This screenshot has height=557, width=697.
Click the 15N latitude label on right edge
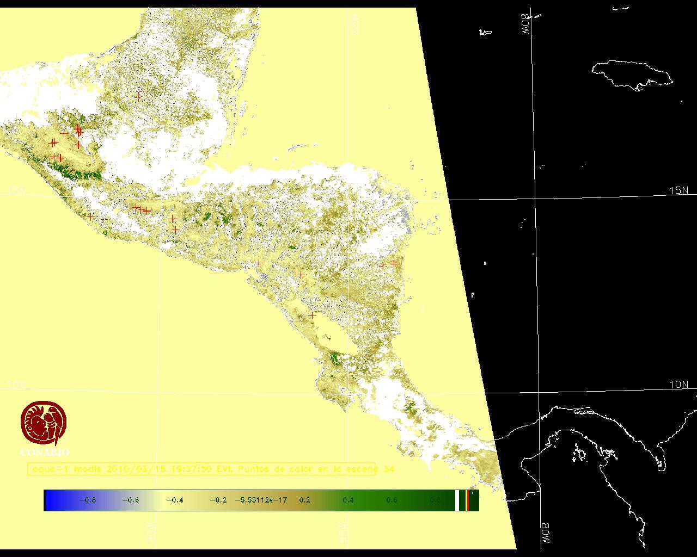coord(678,190)
